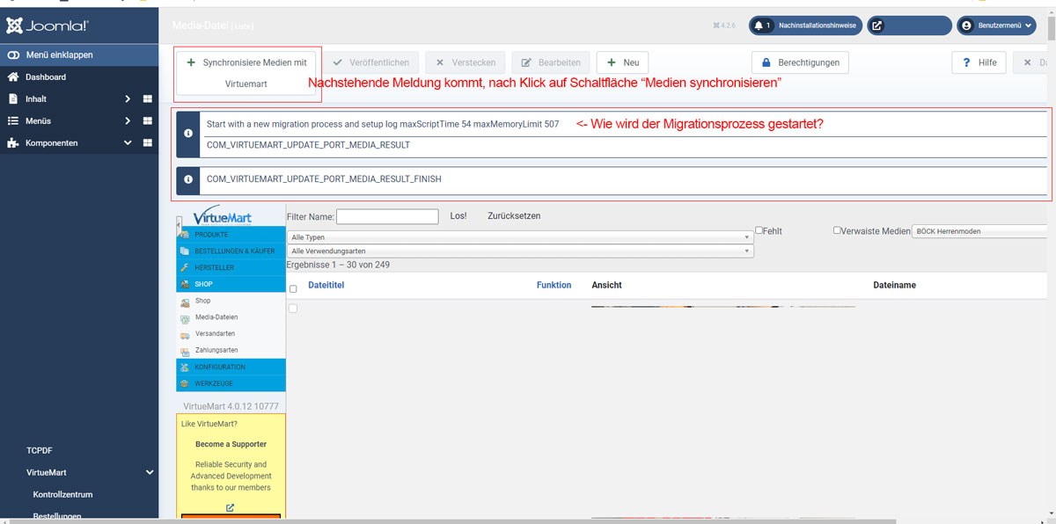
Task: Open the Benutzermenü dropdown
Action: coord(998,25)
